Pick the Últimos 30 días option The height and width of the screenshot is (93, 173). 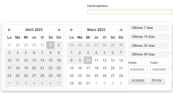(x=149, y=46)
